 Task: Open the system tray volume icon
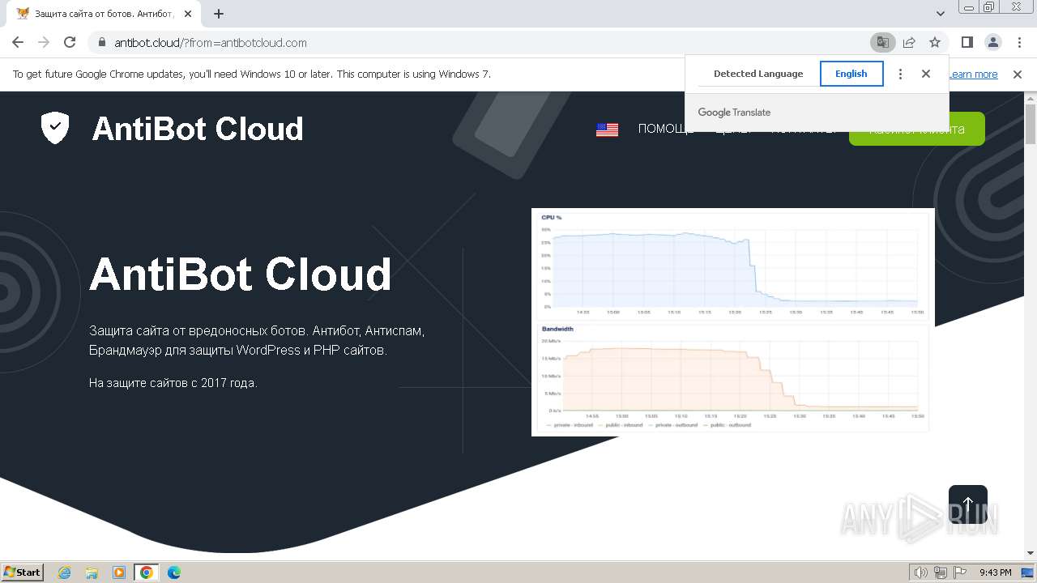[x=920, y=572]
